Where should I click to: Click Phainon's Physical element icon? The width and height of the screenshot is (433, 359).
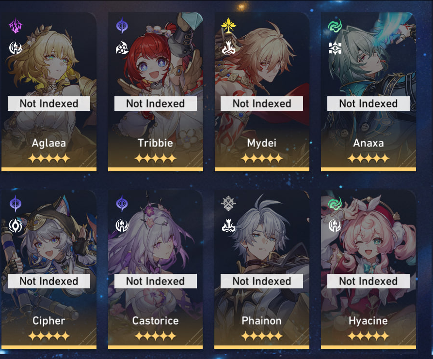(x=228, y=203)
